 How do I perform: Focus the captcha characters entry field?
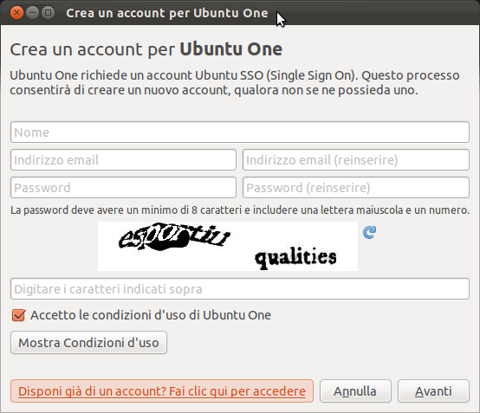pyautogui.click(x=240, y=289)
